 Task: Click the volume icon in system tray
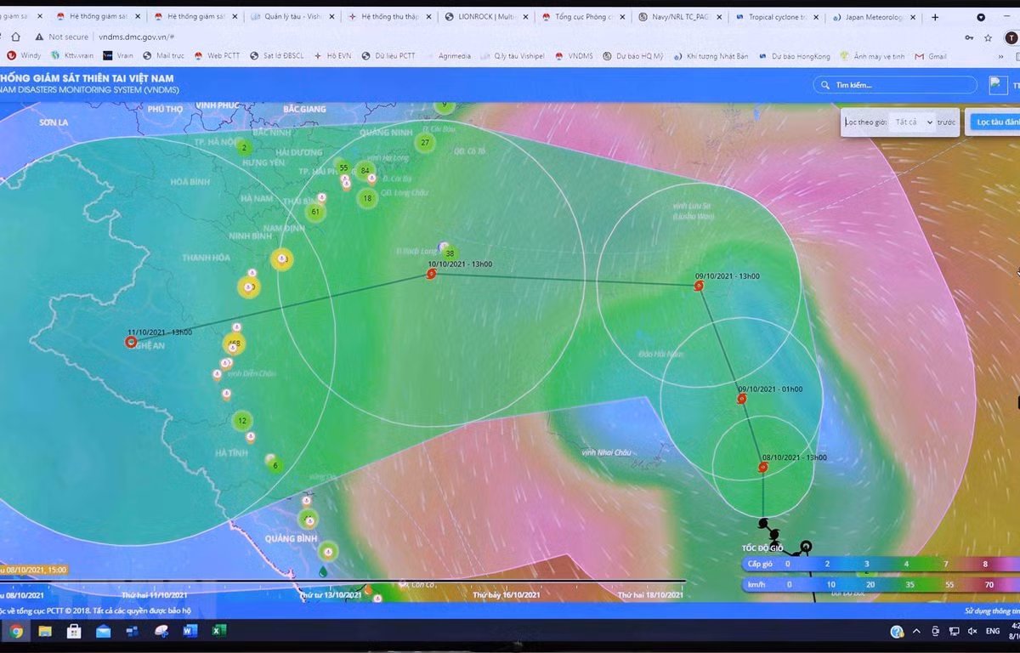pos(972,631)
